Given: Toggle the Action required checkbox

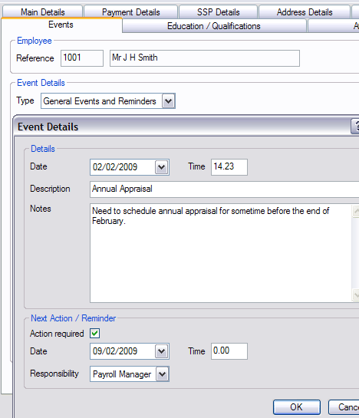Looking at the screenshot, I should 94,333.
